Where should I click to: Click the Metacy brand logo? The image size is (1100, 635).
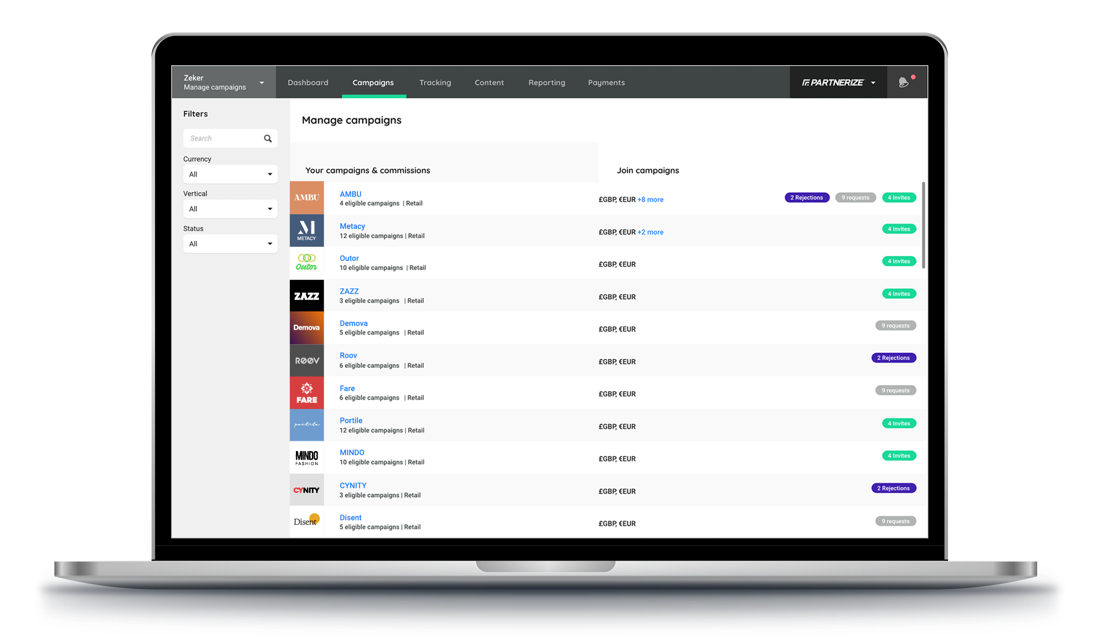[306, 230]
